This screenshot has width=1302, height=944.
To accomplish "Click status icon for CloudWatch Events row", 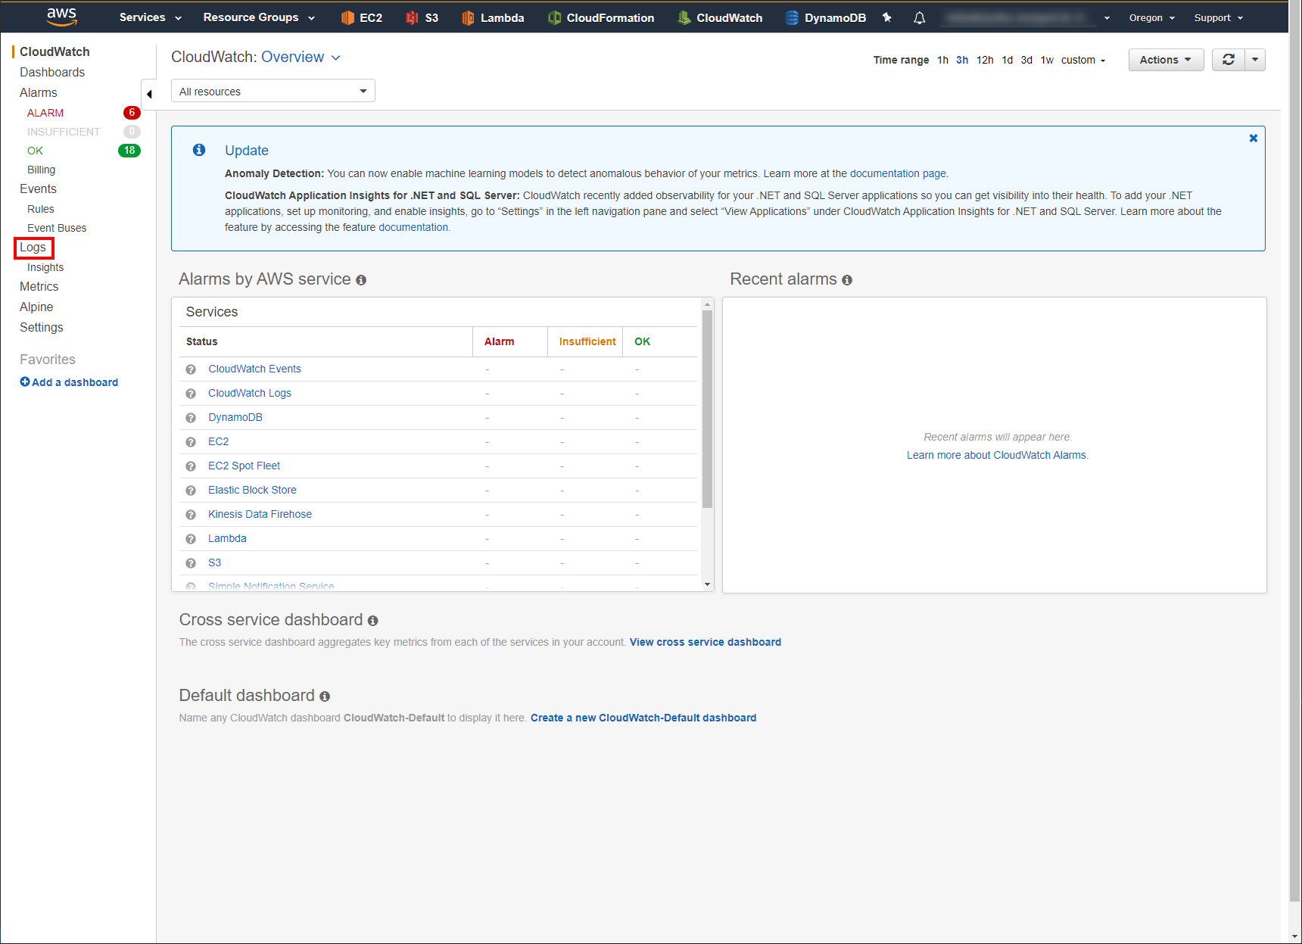I will click(191, 369).
